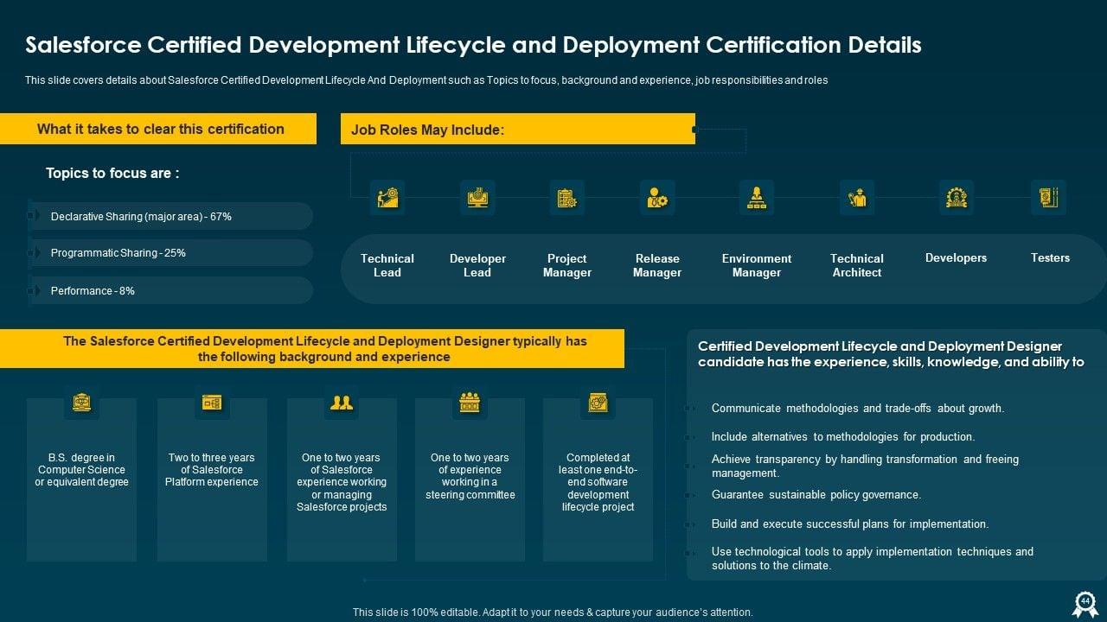
Task: Select Guarantee sustainable policy governance bullet
Action: 816,495
